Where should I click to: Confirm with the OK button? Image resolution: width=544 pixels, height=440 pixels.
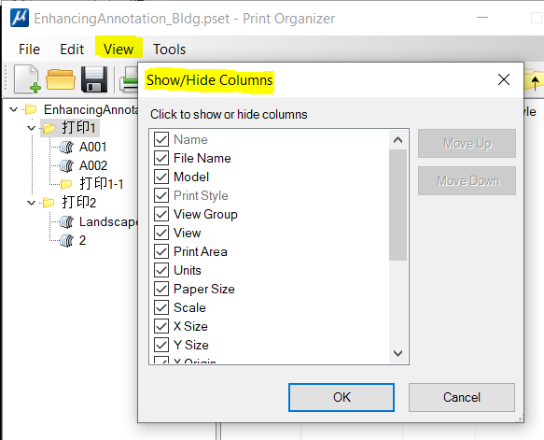click(x=342, y=397)
